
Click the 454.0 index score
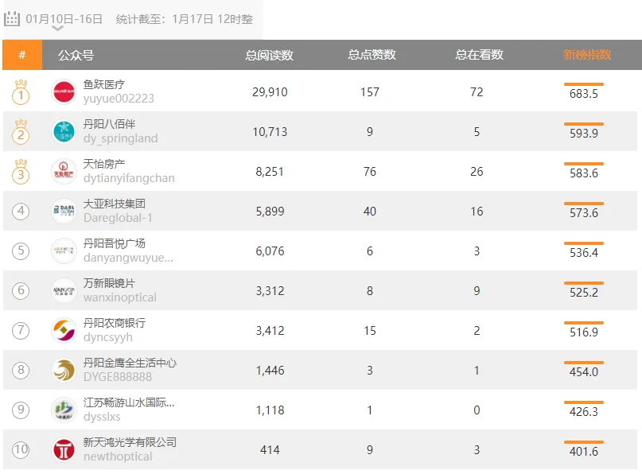583,371
